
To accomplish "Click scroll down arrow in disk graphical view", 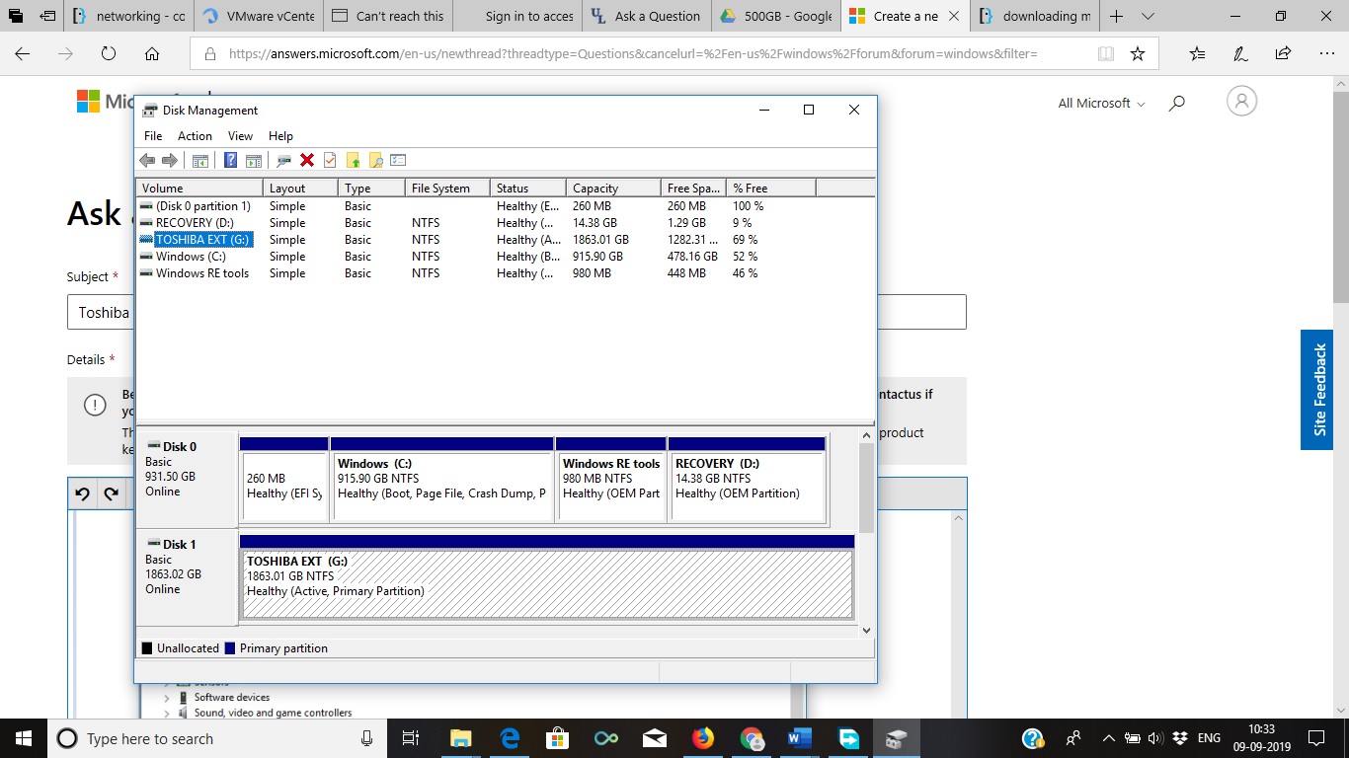I will (867, 630).
